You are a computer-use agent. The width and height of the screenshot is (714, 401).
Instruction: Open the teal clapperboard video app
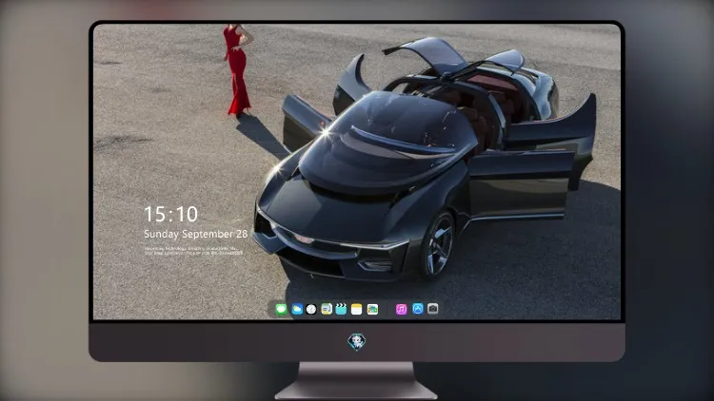341,309
